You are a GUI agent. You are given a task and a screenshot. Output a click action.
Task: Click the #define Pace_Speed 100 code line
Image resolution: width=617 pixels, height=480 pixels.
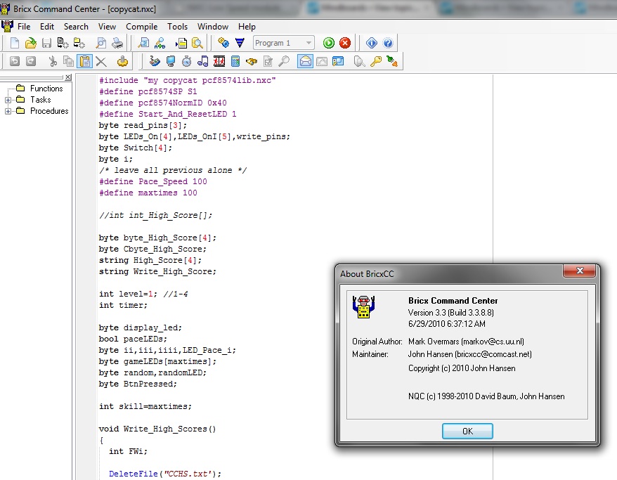[152, 181]
